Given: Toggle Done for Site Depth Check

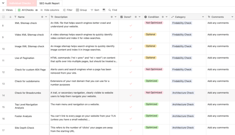Looking at the screenshot, I should tap(131, 130).
